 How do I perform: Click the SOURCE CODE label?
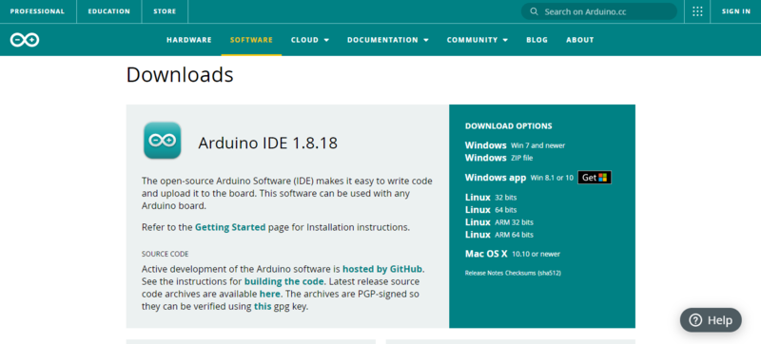point(165,254)
